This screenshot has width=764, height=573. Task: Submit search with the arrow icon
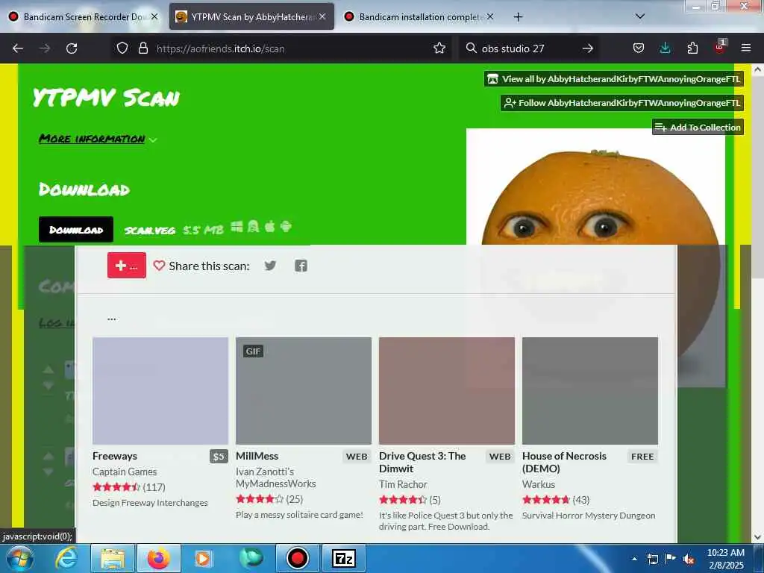588,48
